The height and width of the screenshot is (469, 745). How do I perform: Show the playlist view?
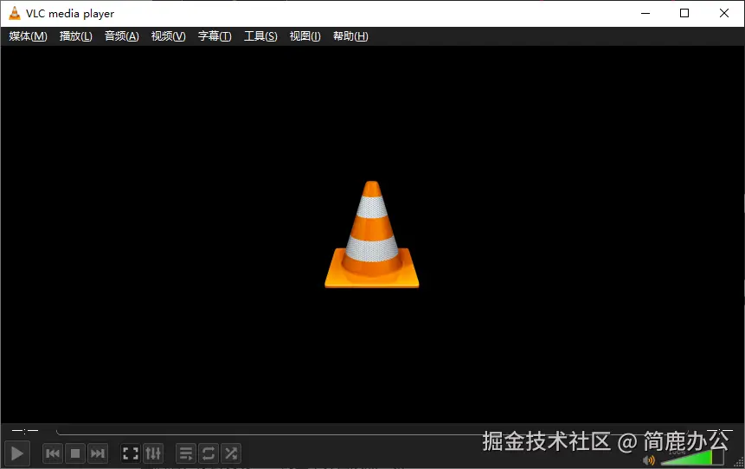point(186,453)
